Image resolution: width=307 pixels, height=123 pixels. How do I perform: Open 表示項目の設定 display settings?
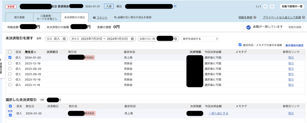click(294, 45)
